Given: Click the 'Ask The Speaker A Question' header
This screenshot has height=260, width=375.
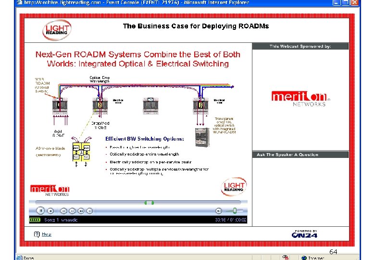Looking at the screenshot, I should 300,155.
